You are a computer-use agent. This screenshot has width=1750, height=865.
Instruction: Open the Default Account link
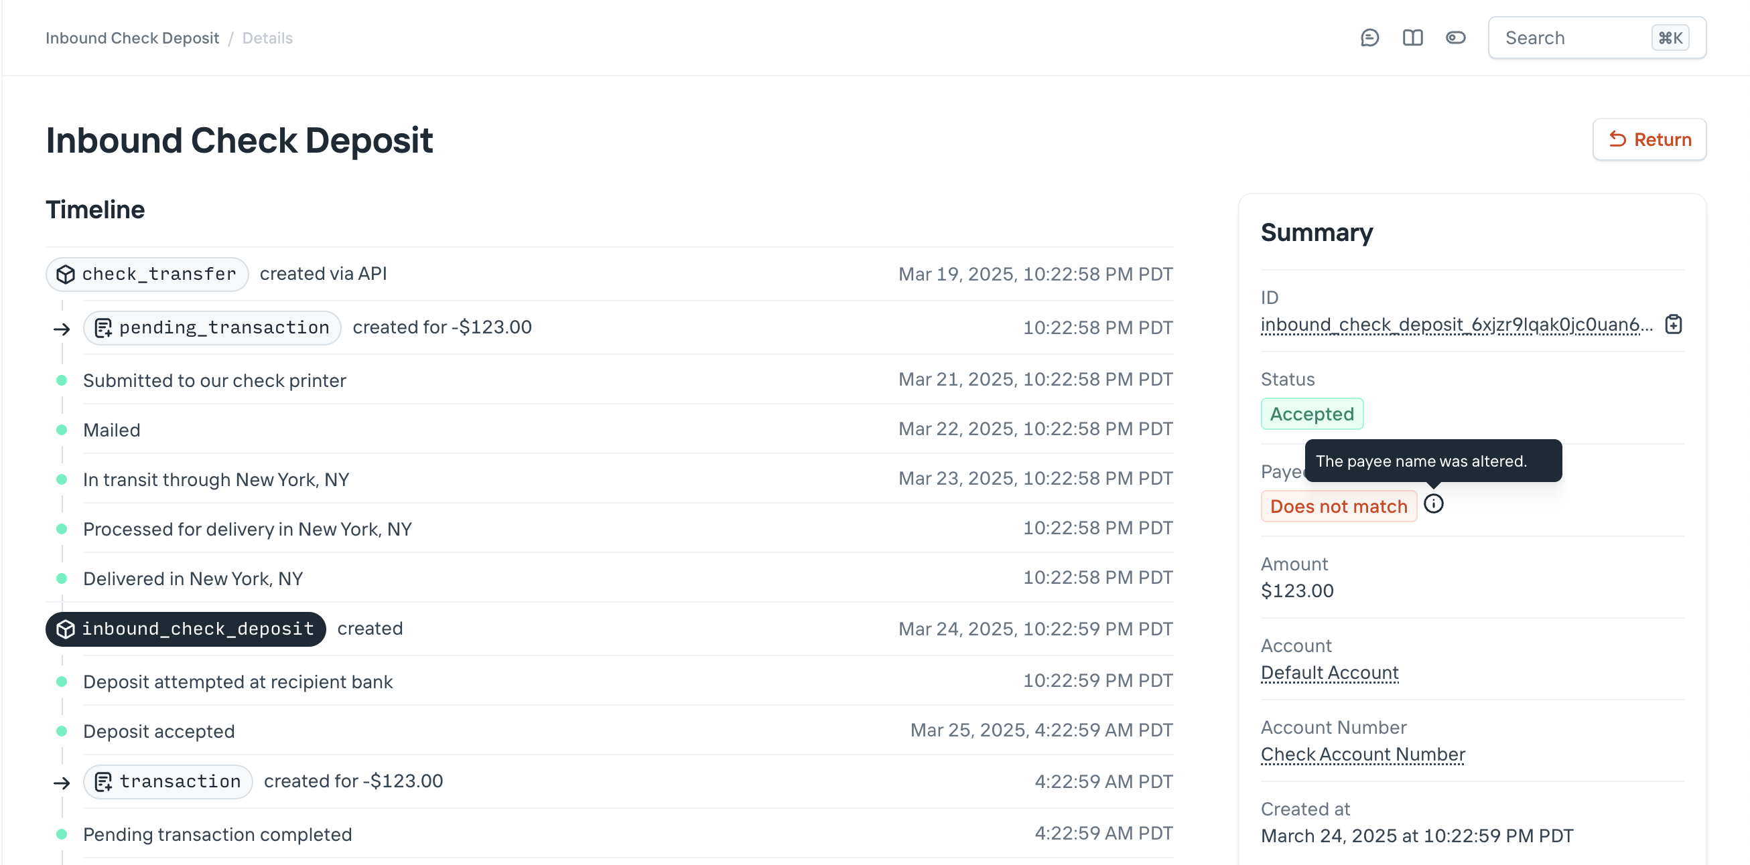point(1329,672)
